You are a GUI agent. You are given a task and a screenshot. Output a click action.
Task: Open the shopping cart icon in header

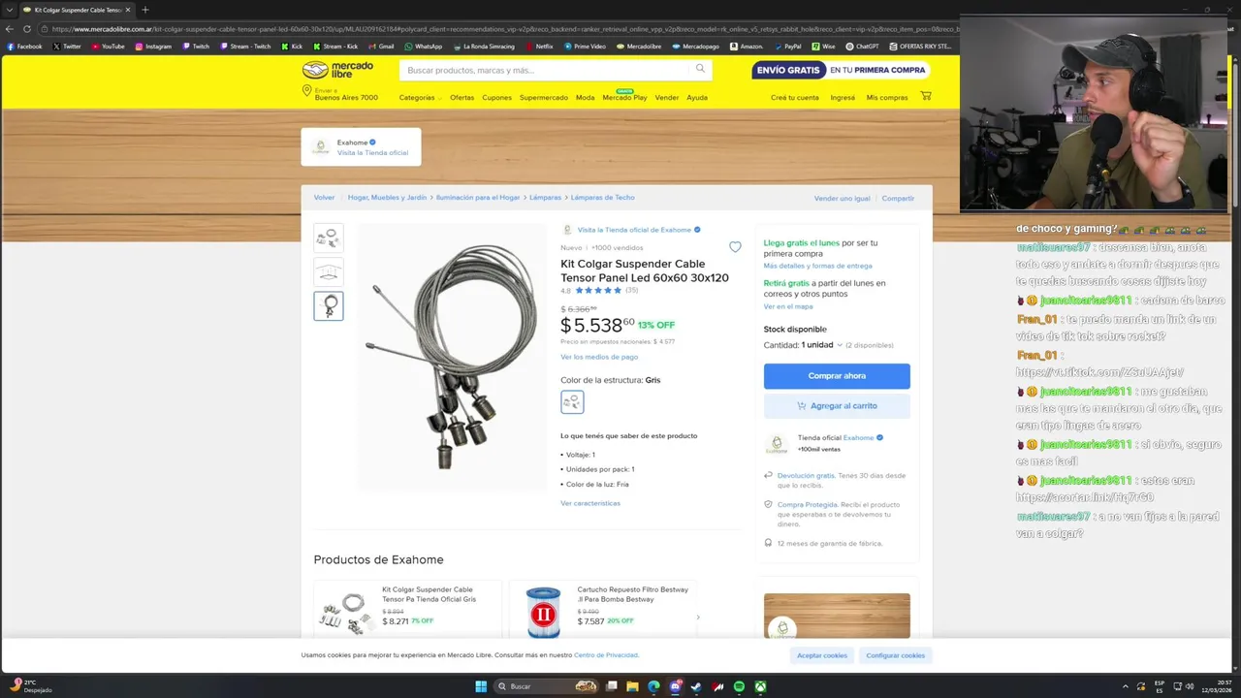click(926, 96)
